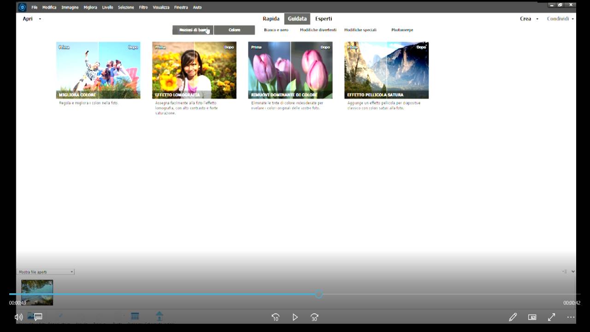Open the Migliora menu
This screenshot has width=590, height=332.
90,7
